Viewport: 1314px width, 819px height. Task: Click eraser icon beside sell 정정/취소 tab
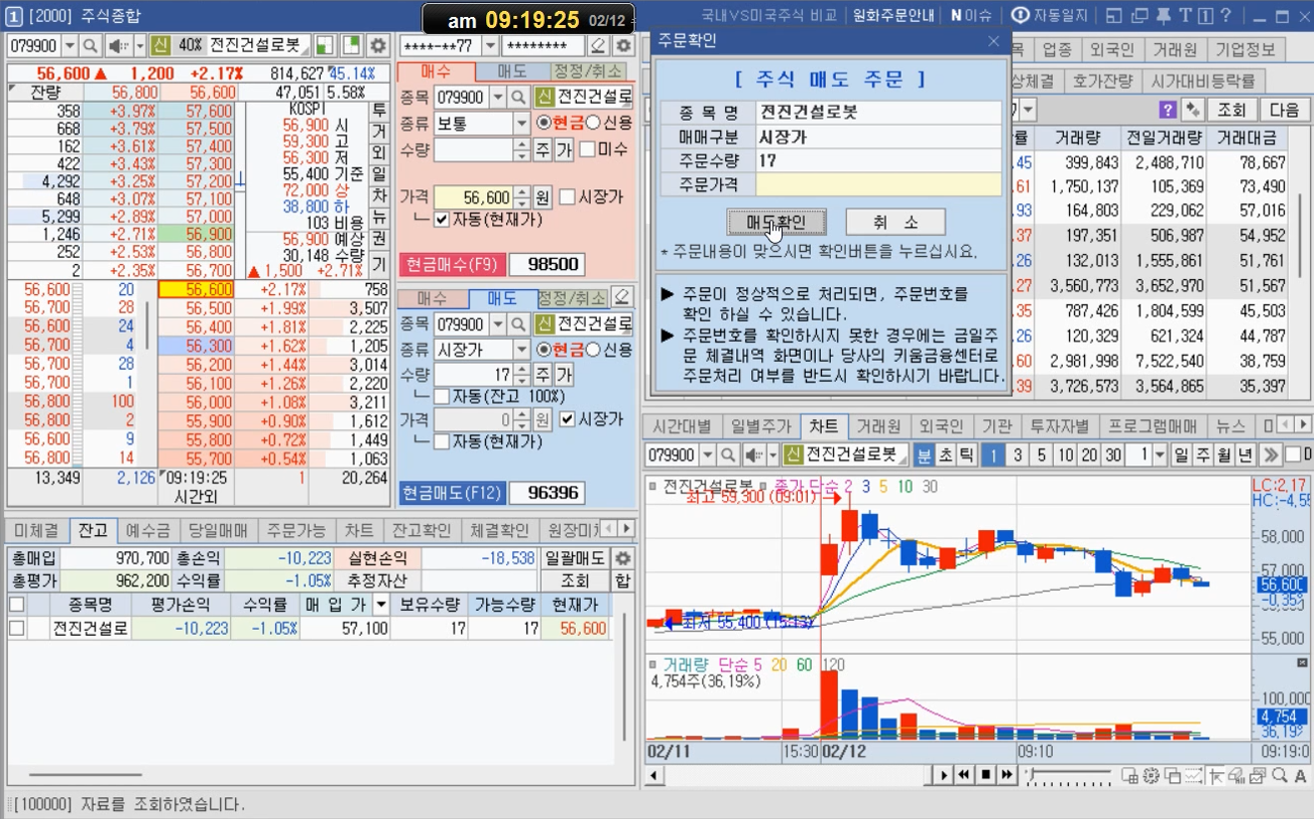pyautogui.click(x=622, y=297)
